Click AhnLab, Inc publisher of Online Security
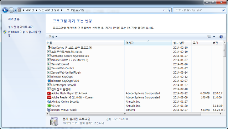Image resolution: width=228 pixels, height=129 pixels. (x=133, y=102)
